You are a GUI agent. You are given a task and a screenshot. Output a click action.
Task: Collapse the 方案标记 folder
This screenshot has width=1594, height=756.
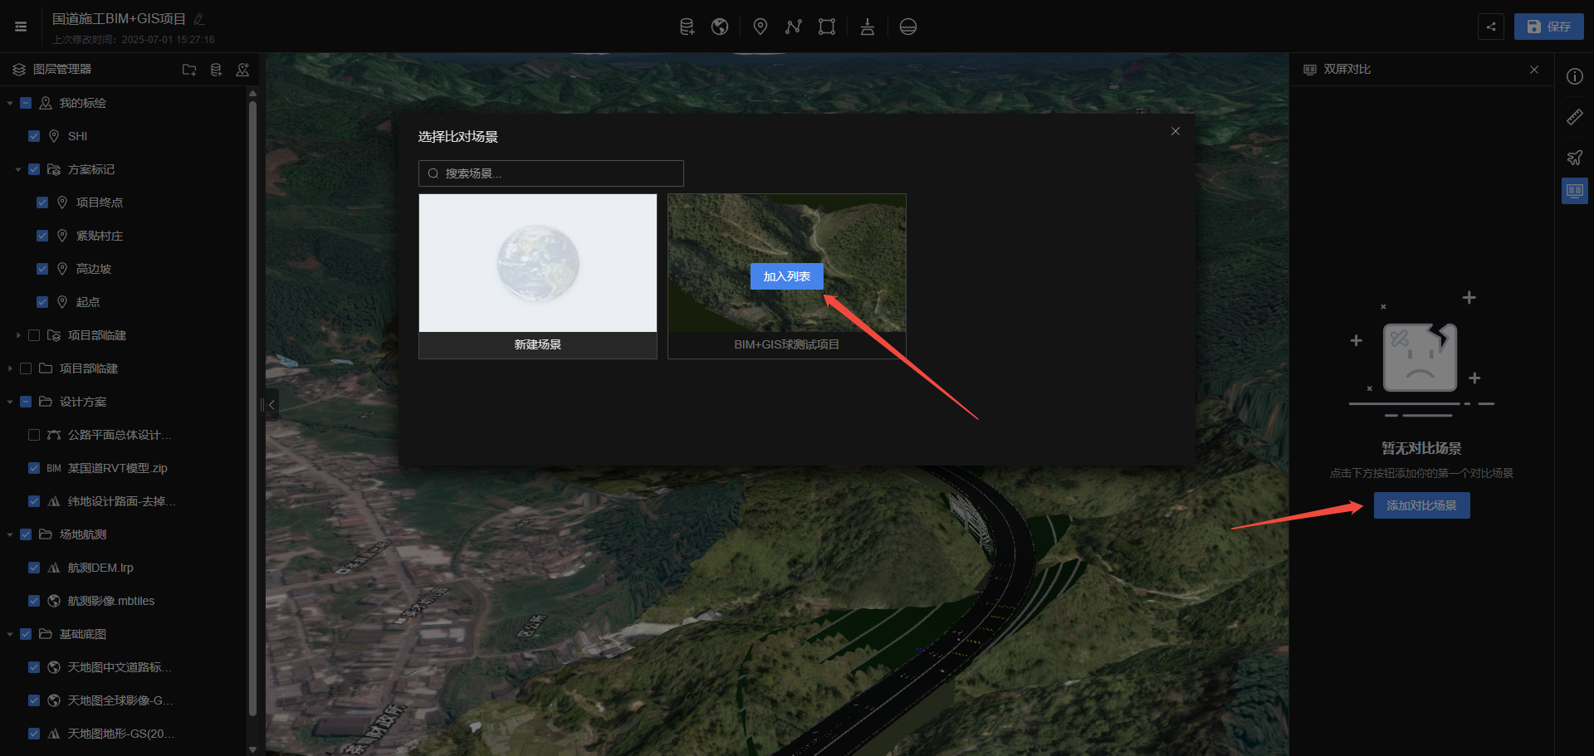click(x=18, y=169)
